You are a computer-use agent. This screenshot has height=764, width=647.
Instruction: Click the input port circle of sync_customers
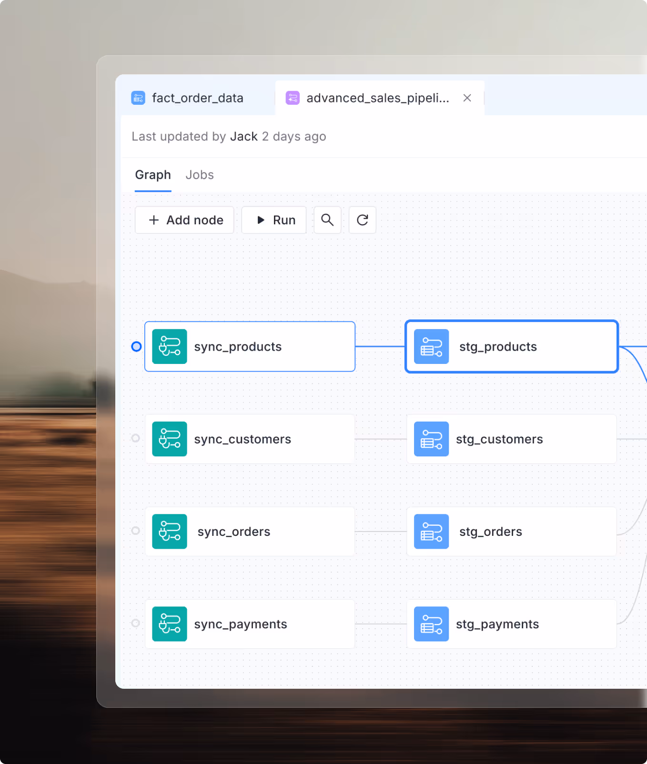click(136, 438)
